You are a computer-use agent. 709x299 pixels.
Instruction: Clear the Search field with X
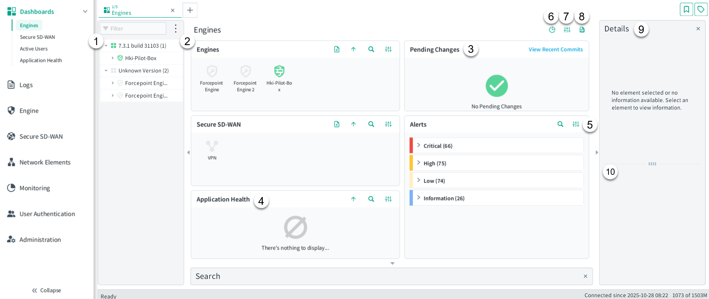586,276
